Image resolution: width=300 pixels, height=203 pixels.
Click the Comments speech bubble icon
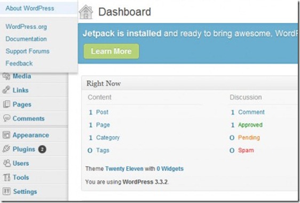tap(6, 118)
